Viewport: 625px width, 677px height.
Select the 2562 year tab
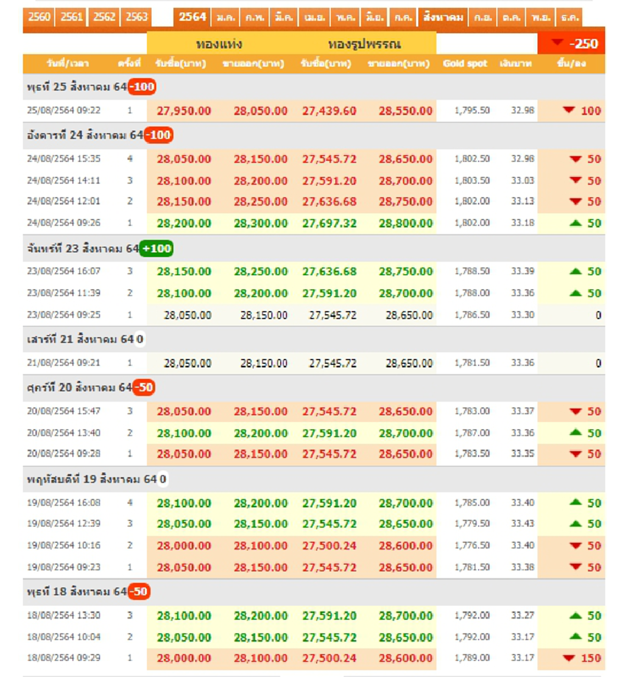(x=104, y=17)
